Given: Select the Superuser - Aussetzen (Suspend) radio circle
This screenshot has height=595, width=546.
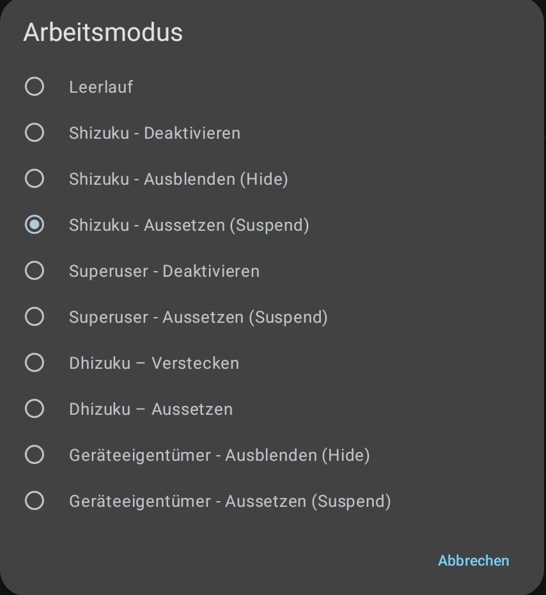Looking at the screenshot, I should coord(34,317).
